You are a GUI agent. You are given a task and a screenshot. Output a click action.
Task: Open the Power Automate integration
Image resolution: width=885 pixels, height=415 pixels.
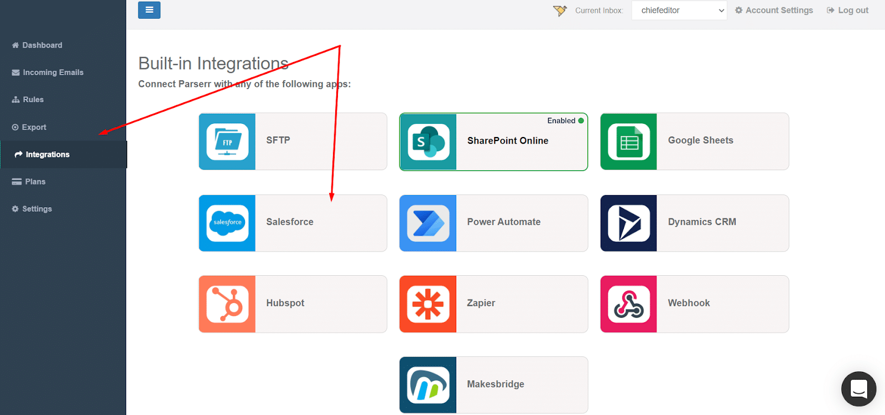pyautogui.click(x=493, y=223)
